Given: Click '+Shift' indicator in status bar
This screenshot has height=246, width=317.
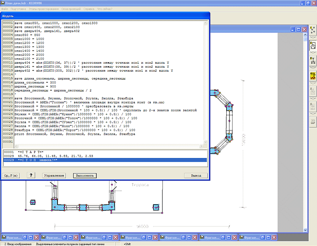Looking at the screenshot, I should tap(127, 244).
